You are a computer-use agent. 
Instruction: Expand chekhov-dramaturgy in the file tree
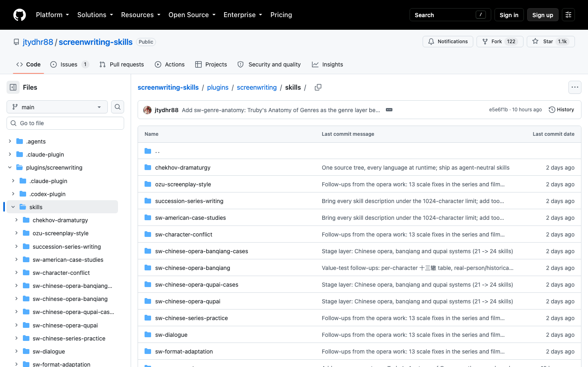click(x=16, y=220)
